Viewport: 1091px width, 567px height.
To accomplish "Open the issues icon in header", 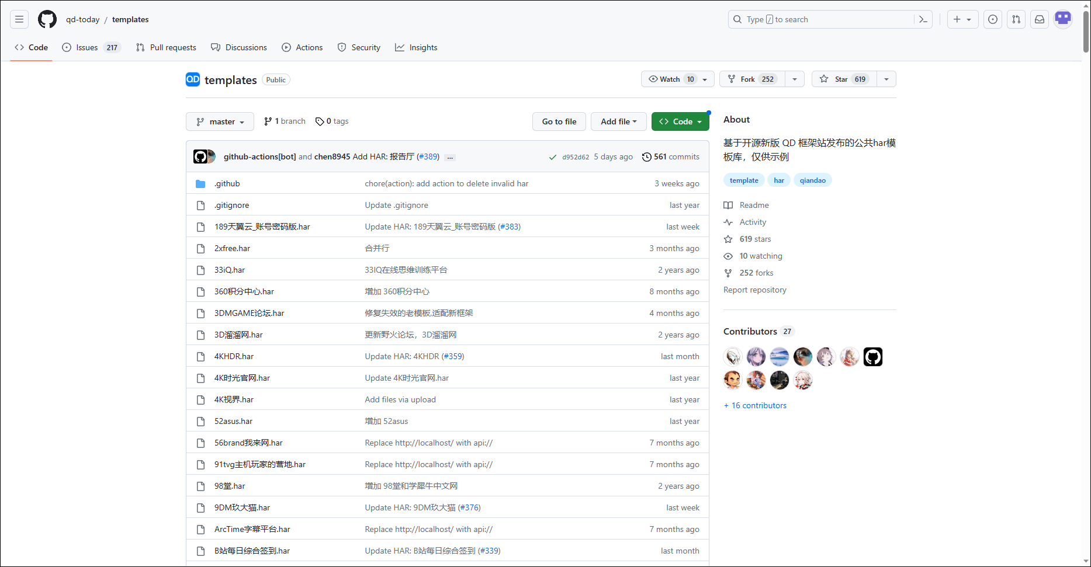I will pos(993,19).
